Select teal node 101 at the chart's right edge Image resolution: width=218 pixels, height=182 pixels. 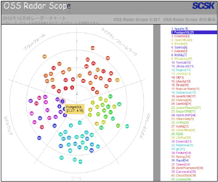tap(127, 126)
